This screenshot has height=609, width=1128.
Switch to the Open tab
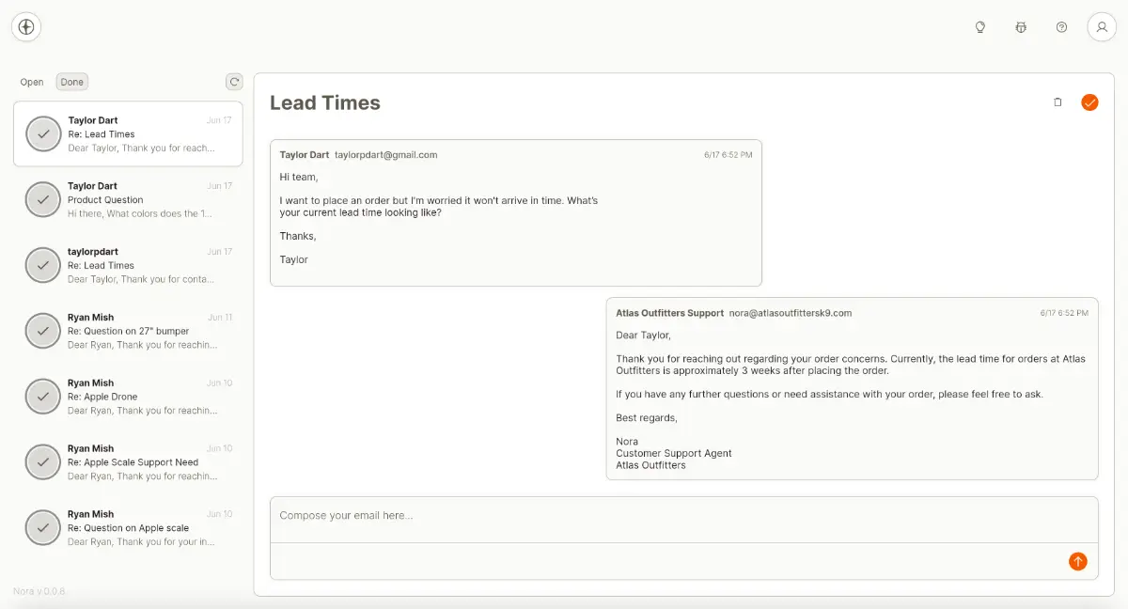[x=32, y=82]
